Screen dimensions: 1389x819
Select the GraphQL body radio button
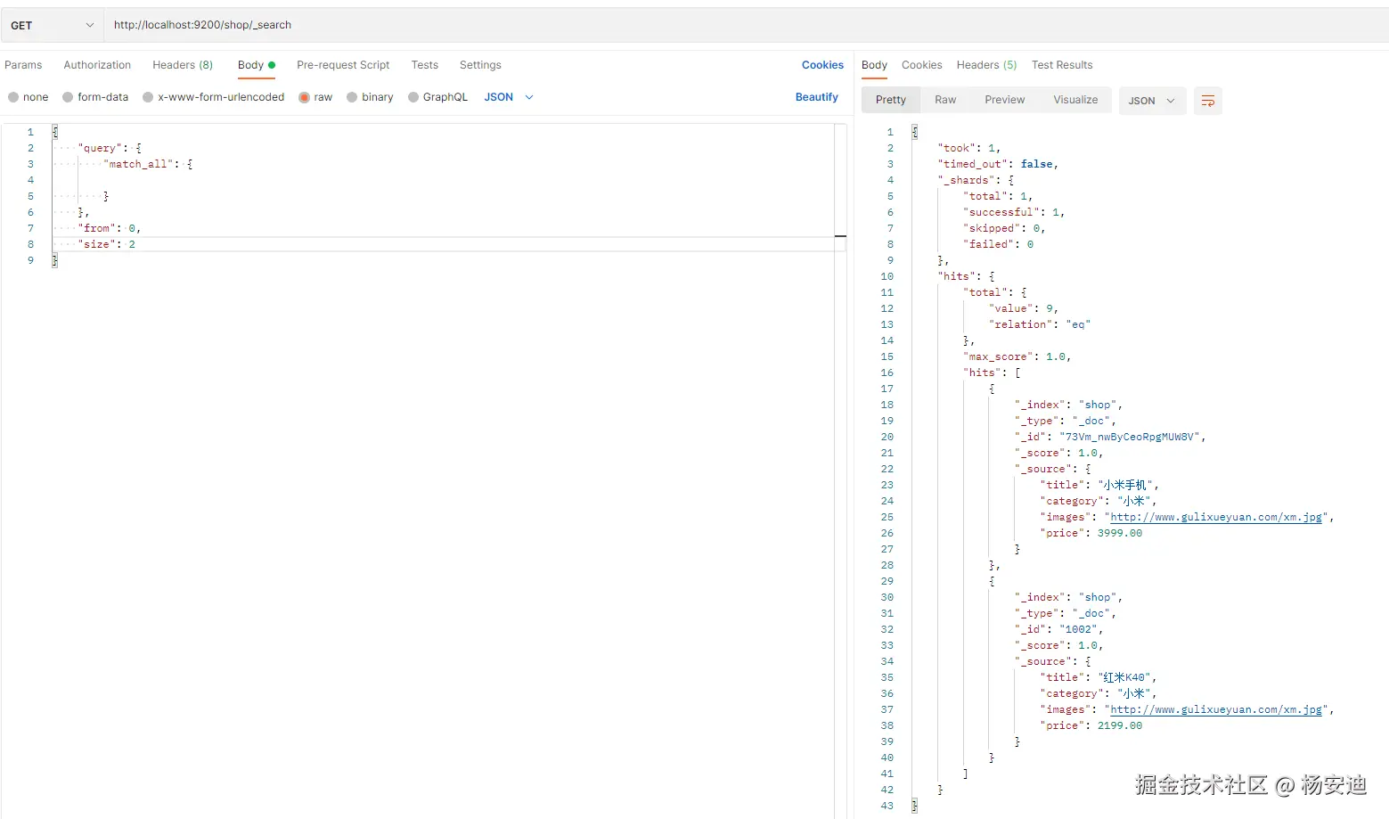pyautogui.click(x=413, y=97)
